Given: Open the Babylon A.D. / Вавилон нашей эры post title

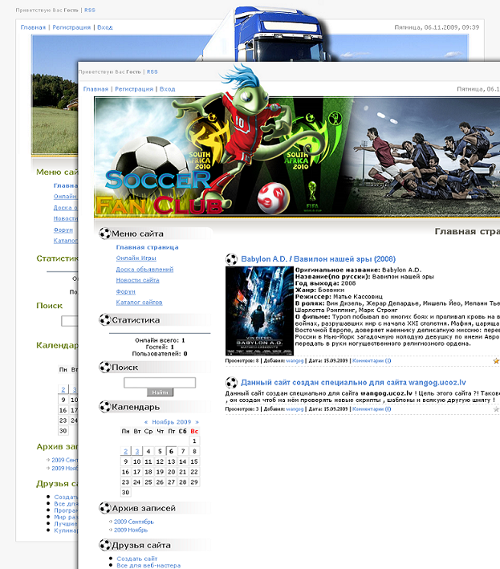Looking at the screenshot, I should [318, 259].
